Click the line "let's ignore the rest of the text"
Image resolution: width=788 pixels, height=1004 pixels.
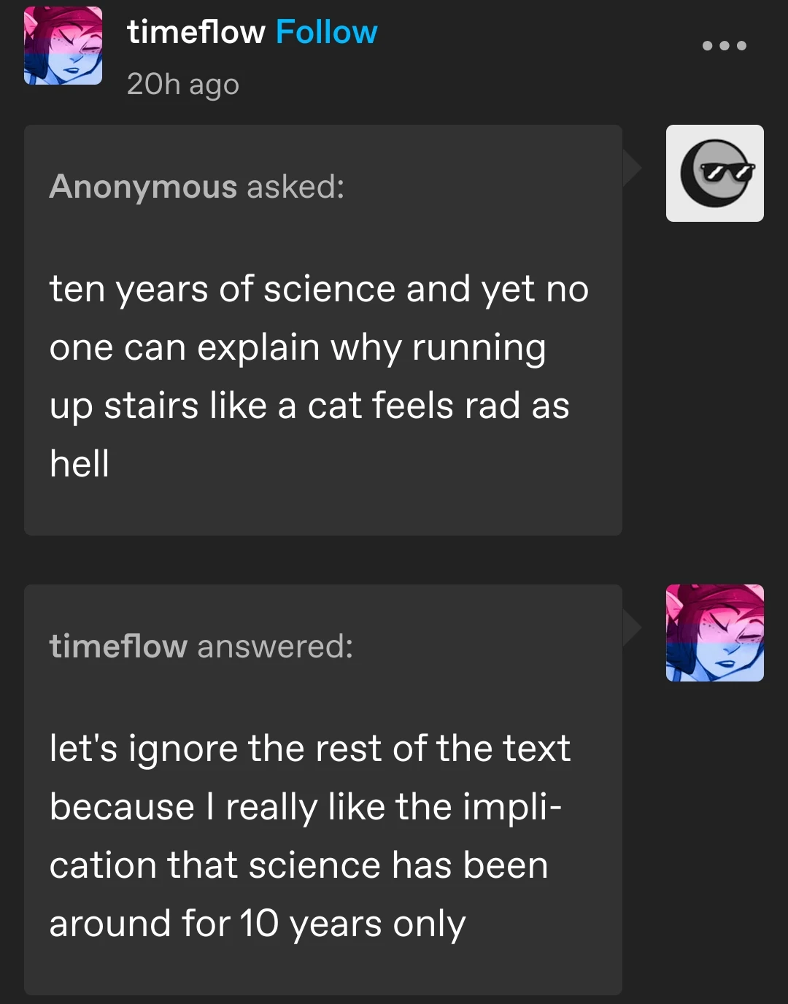pos(309,749)
